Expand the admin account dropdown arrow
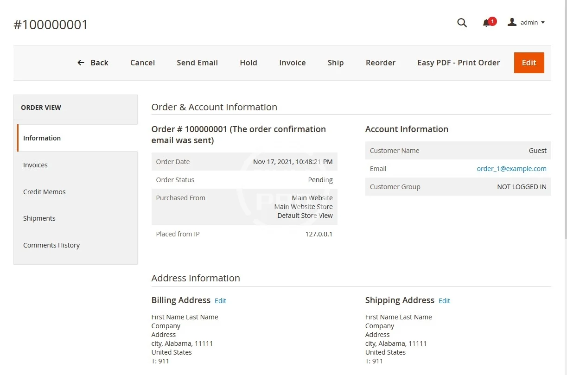Image resolution: width=567 pixels, height=375 pixels. pos(543,23)
